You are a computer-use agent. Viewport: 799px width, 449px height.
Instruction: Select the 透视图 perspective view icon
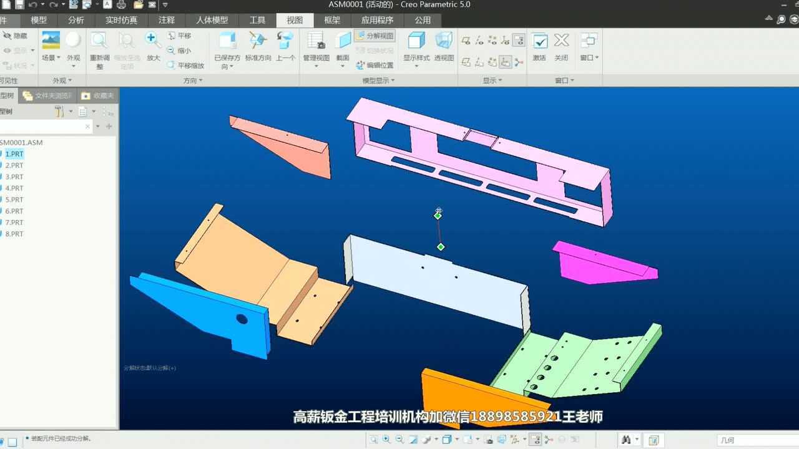pos(443,41)
